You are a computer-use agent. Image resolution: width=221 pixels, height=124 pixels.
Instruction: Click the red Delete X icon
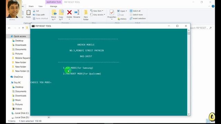pos(69,12)
